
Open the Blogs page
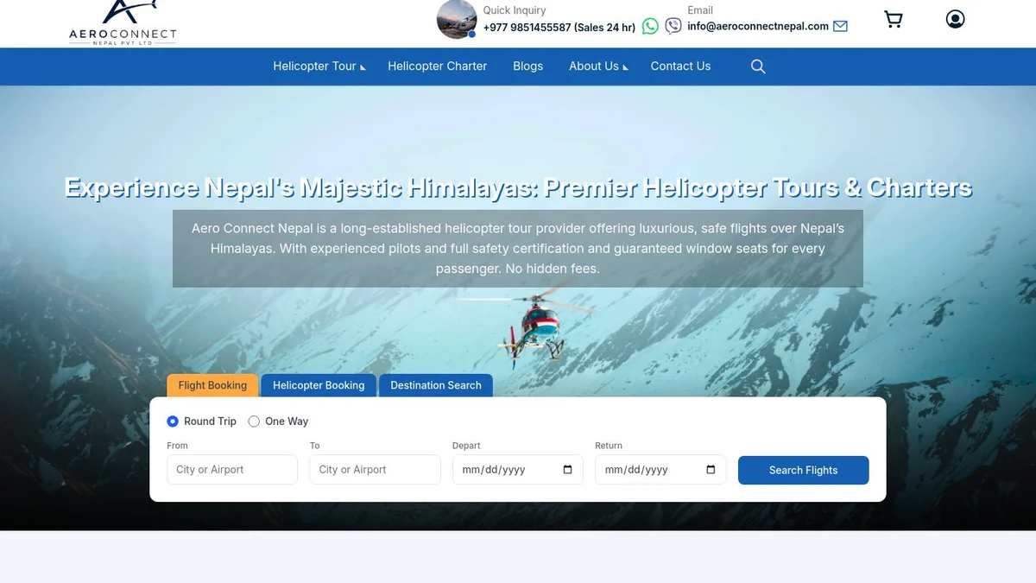(527, 67)
